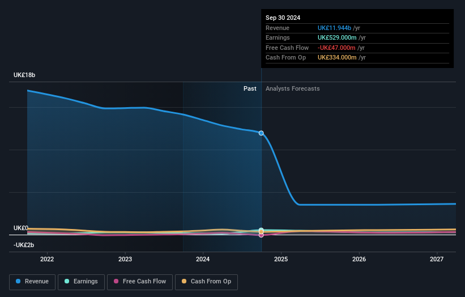Click the Revenue row label in tooltip
The height and width of the screenshot is (297, 465).
[x=278, y=28]
